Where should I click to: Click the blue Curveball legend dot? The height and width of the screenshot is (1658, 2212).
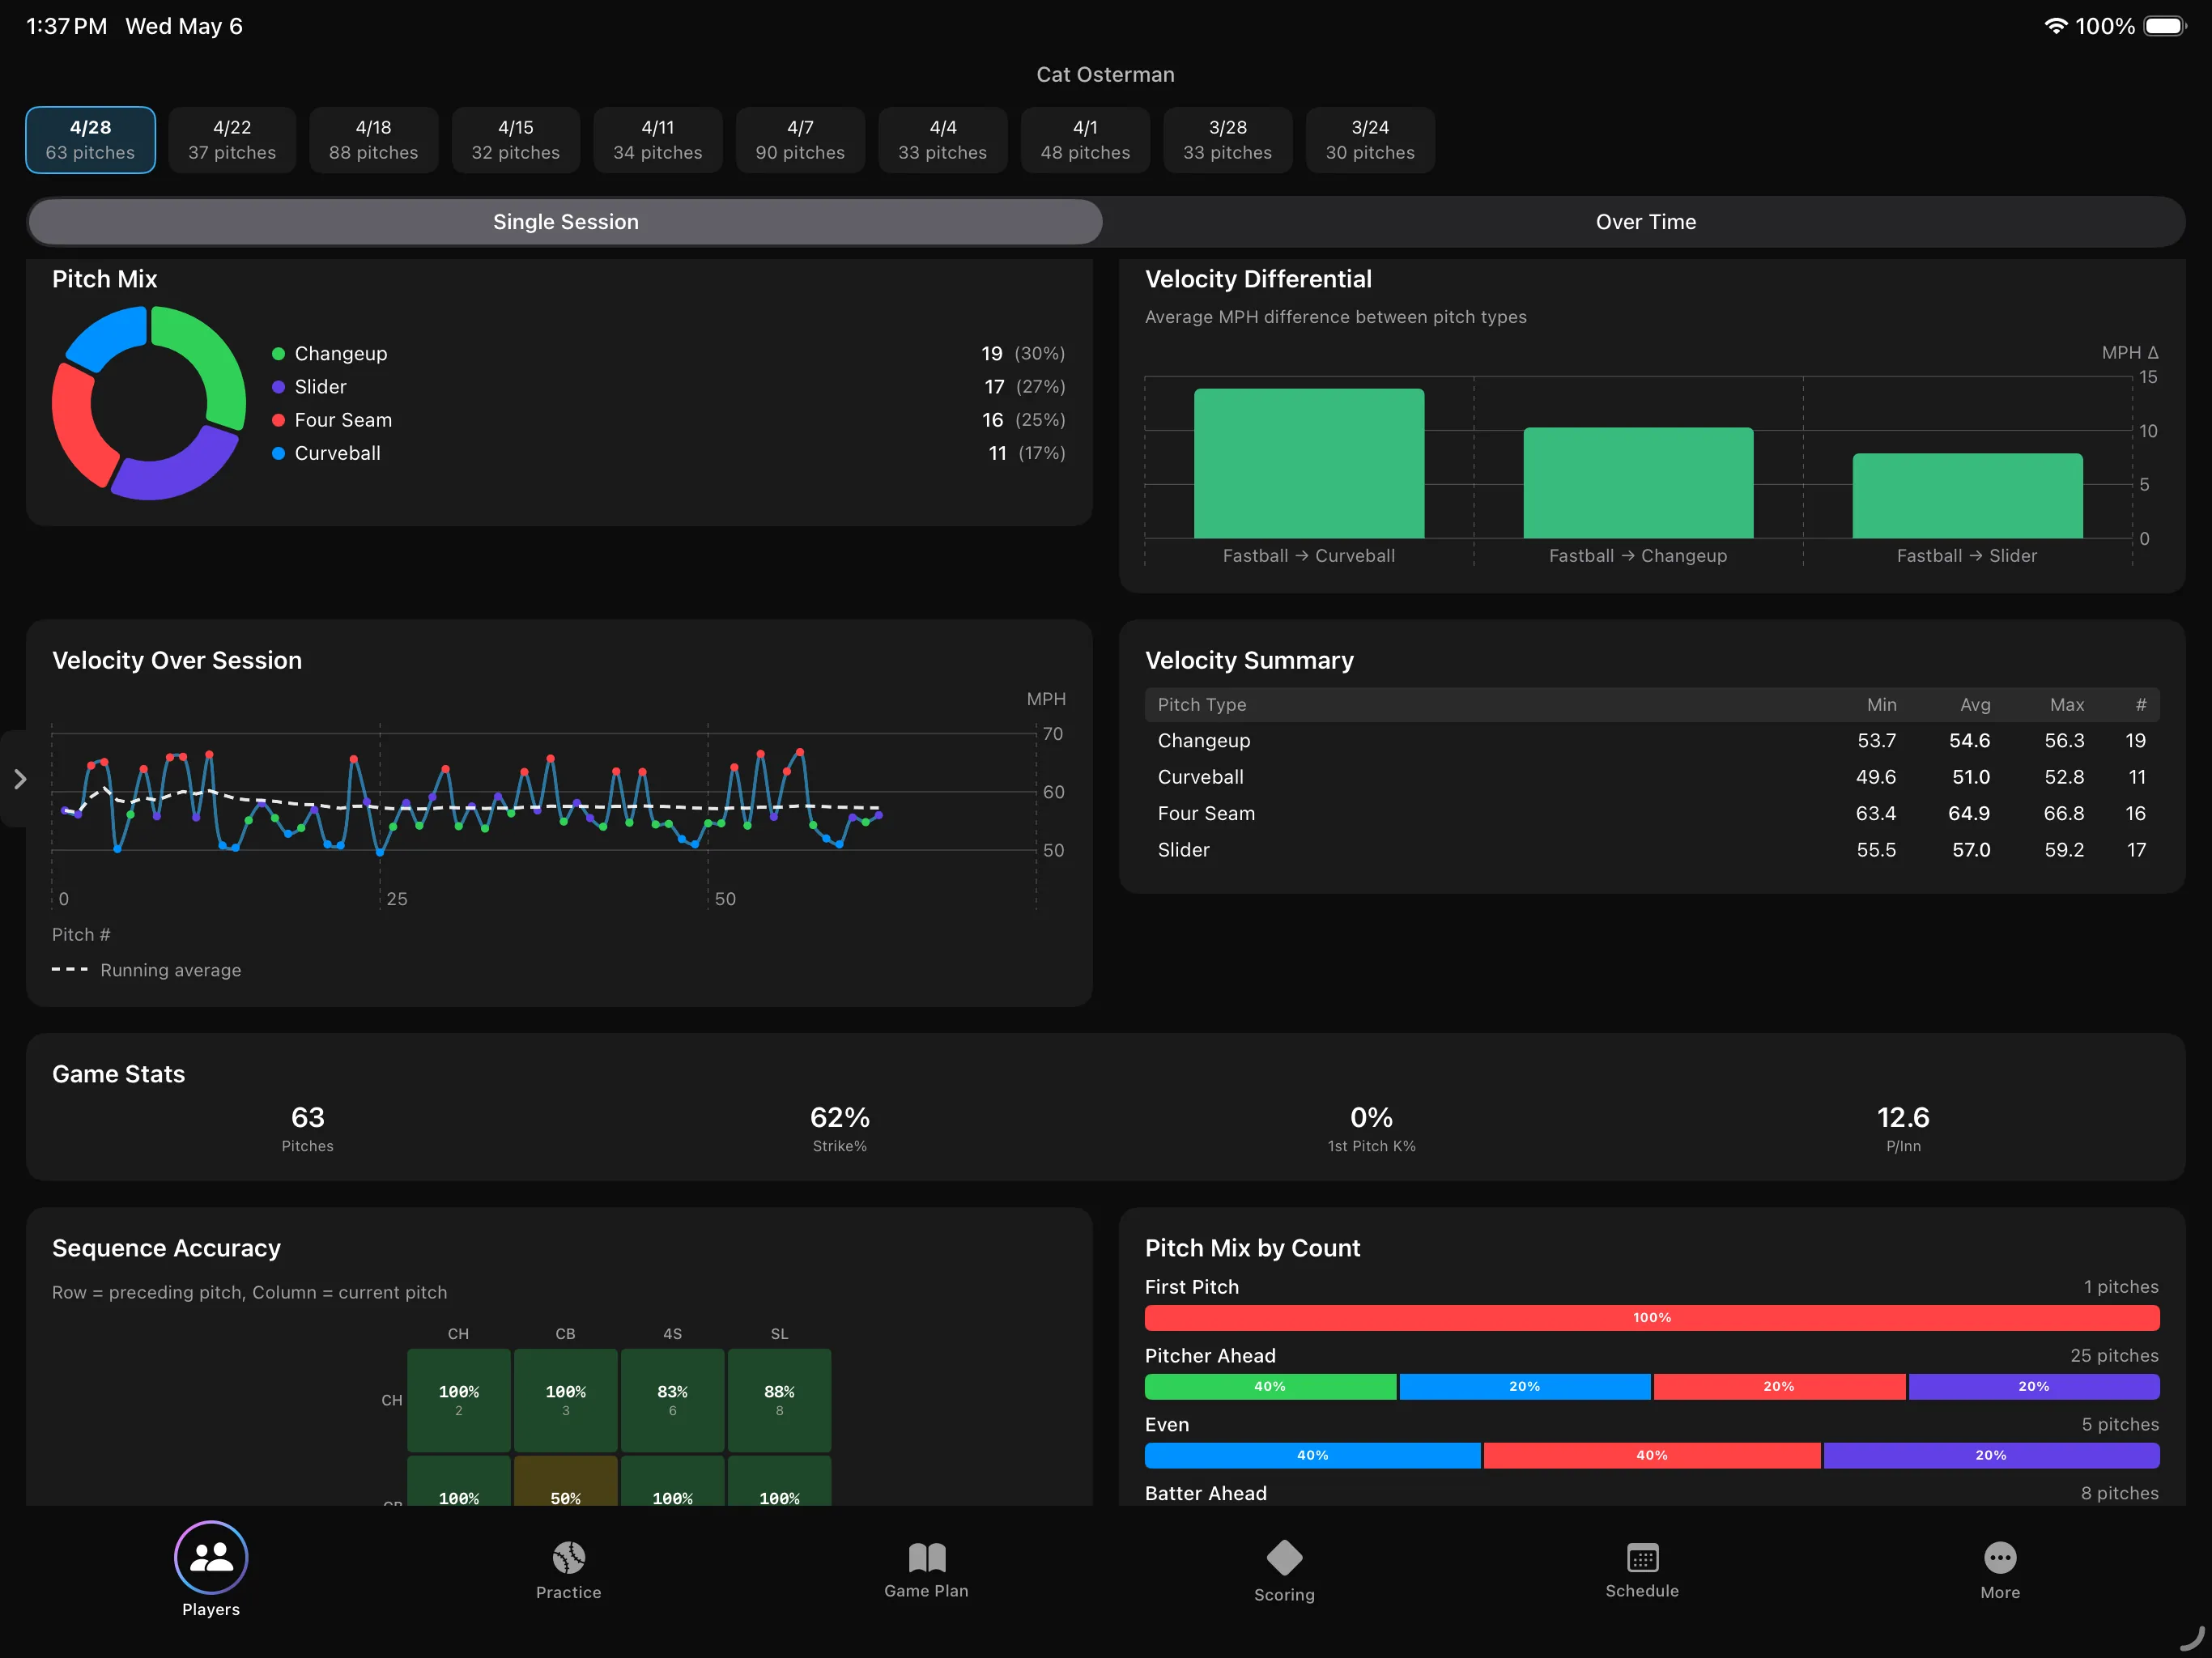279,453
